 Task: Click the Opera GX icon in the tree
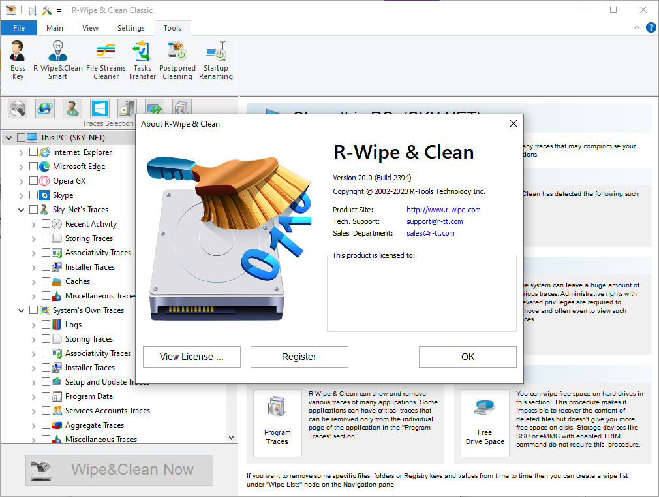pos(44,181)
